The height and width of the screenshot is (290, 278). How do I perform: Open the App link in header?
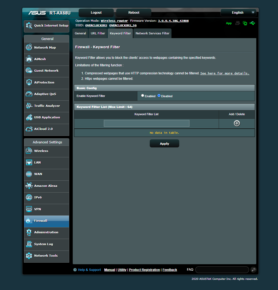pos(229,23)
